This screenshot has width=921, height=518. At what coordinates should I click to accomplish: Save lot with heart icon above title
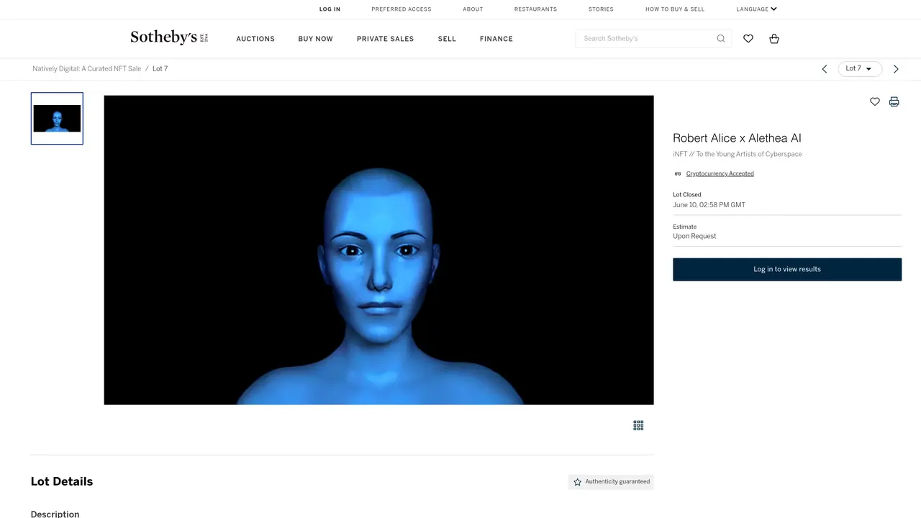point(875,101)
